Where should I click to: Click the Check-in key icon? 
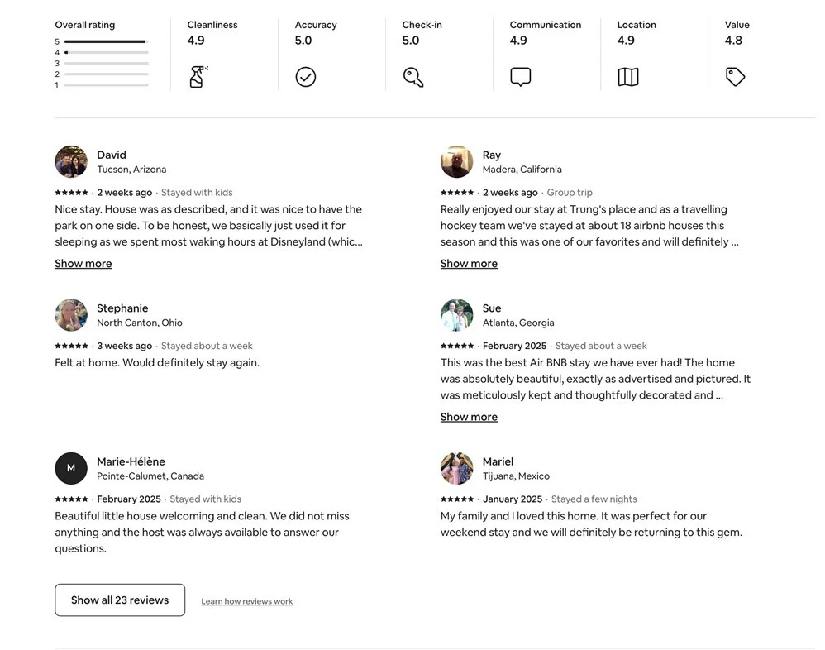pyautogui.click(x=413, y=77)
